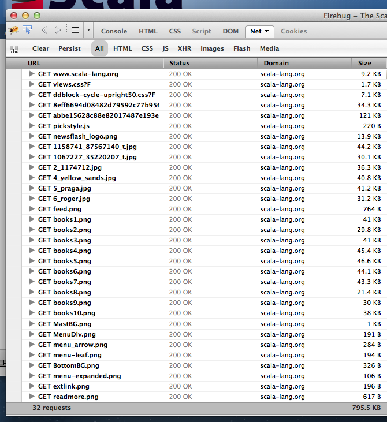Select GET MenuDiv.png row

click(204, 334)
